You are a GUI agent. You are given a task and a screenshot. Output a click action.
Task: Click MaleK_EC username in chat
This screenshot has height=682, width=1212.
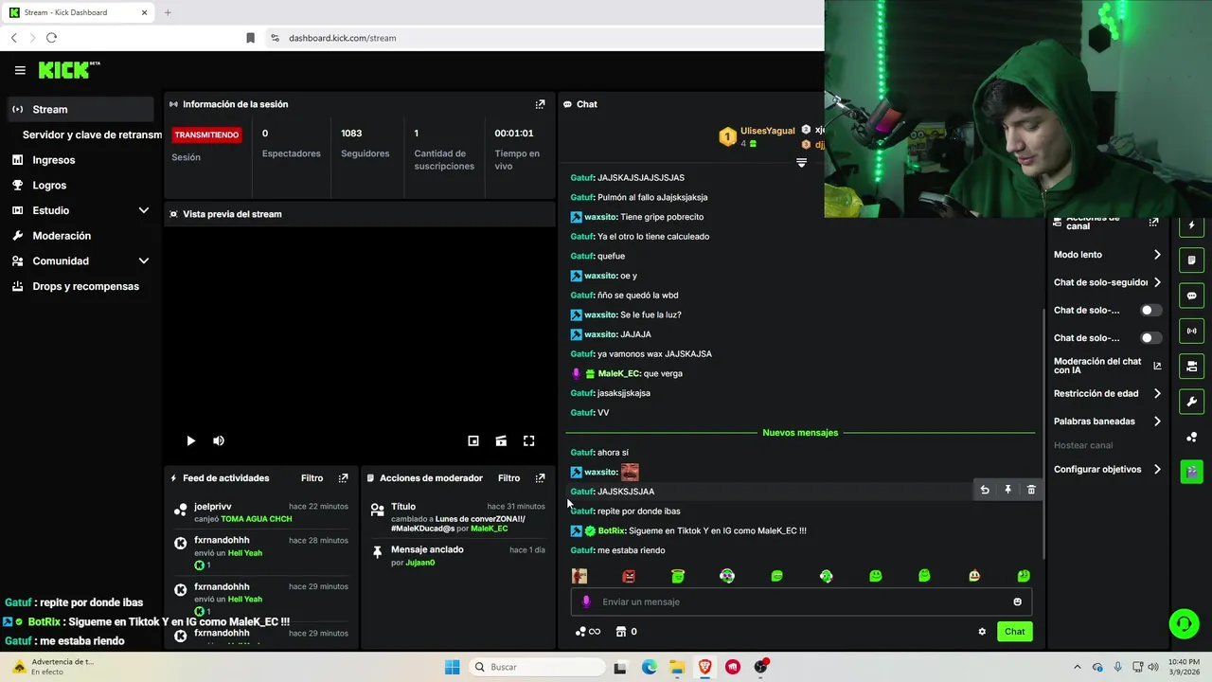[619, 373]
